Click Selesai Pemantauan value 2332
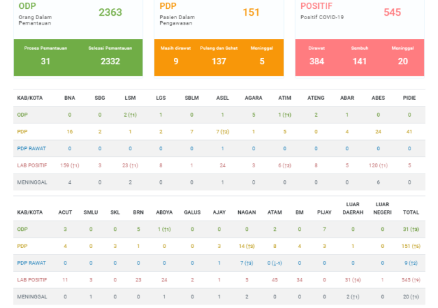The height and width of the screenshot is (308, 438). [x=110, y=61]
